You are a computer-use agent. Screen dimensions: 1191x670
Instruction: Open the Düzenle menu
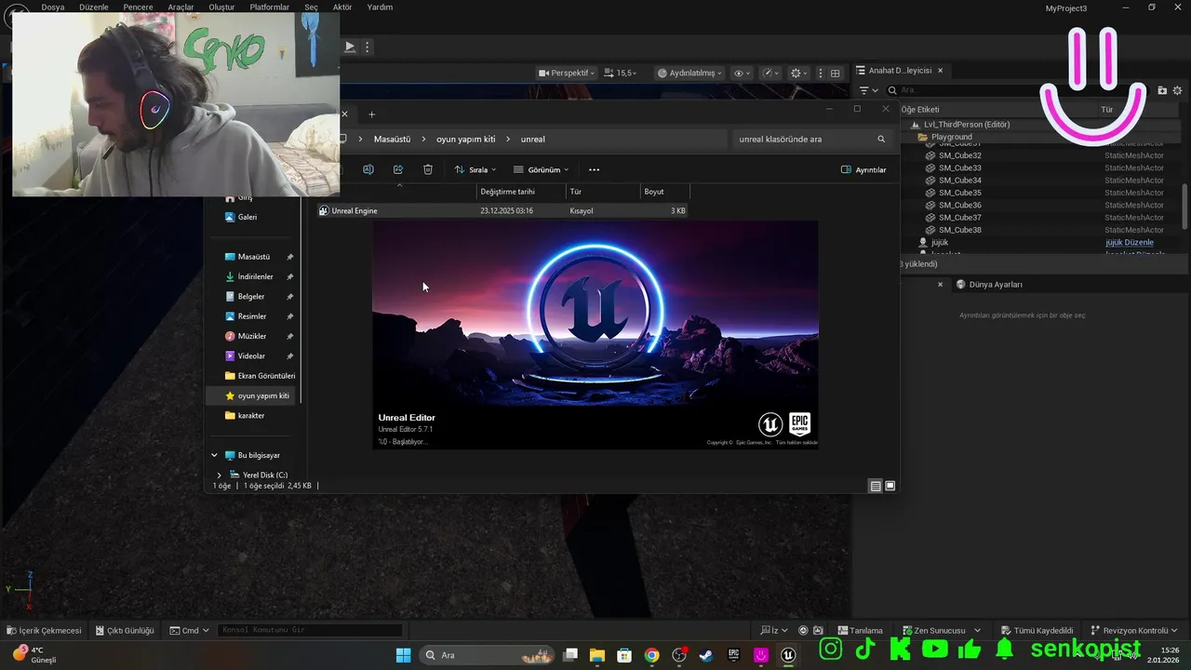pos(94,7)
